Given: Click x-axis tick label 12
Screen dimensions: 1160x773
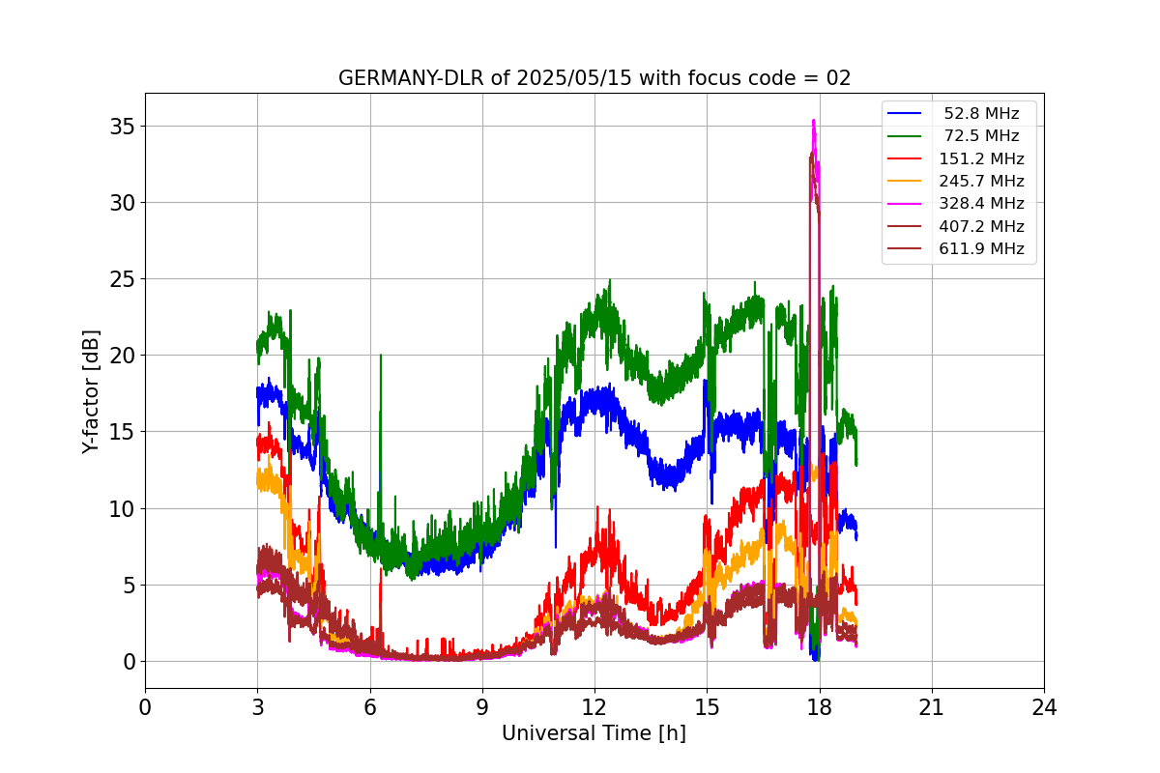Looking at the screenshot, I should pos(594,707).
